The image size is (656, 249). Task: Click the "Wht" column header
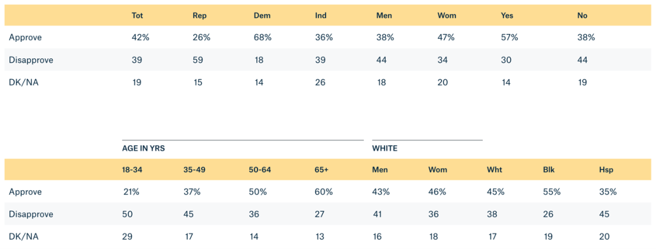pos(494,169)
